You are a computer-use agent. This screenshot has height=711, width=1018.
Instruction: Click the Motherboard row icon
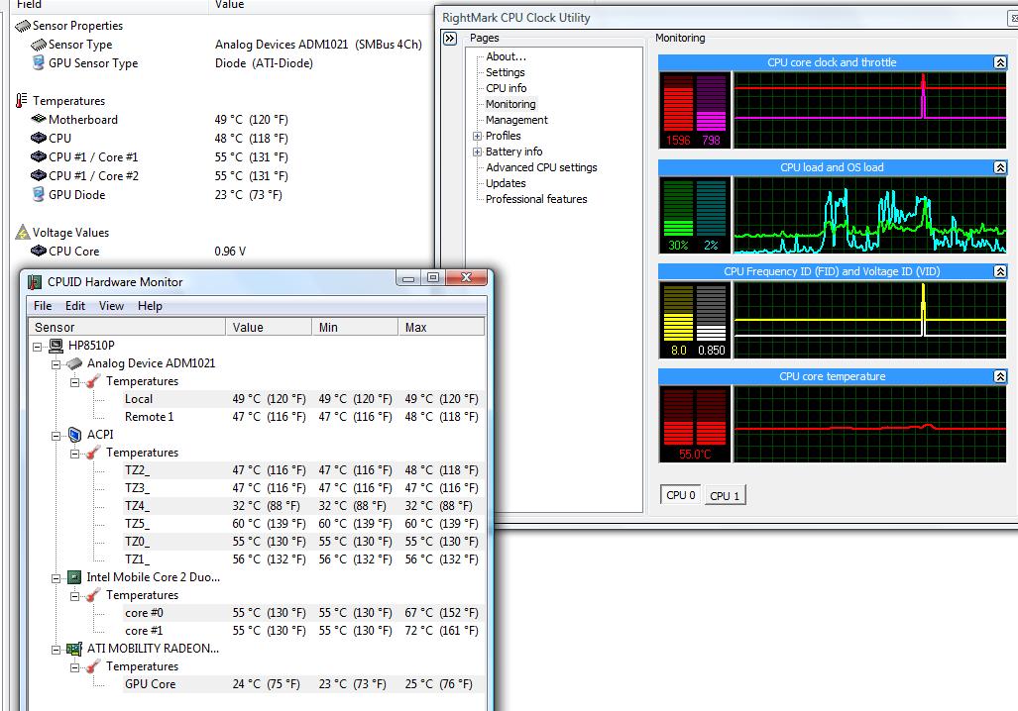point(39,120)
